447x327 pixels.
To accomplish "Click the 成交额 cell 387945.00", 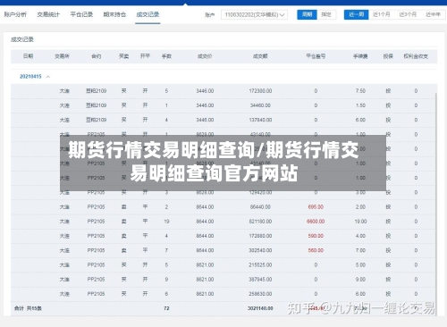I will click(260, 280).
